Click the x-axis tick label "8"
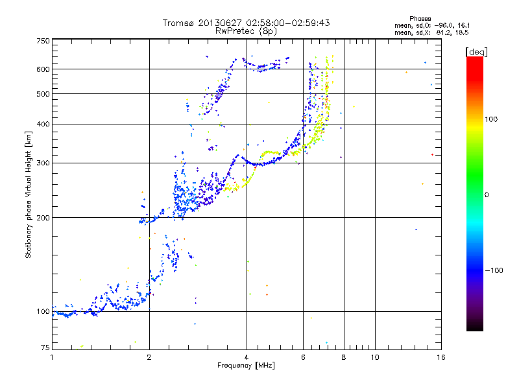519x389 pixels. click(x=344, y=357)
